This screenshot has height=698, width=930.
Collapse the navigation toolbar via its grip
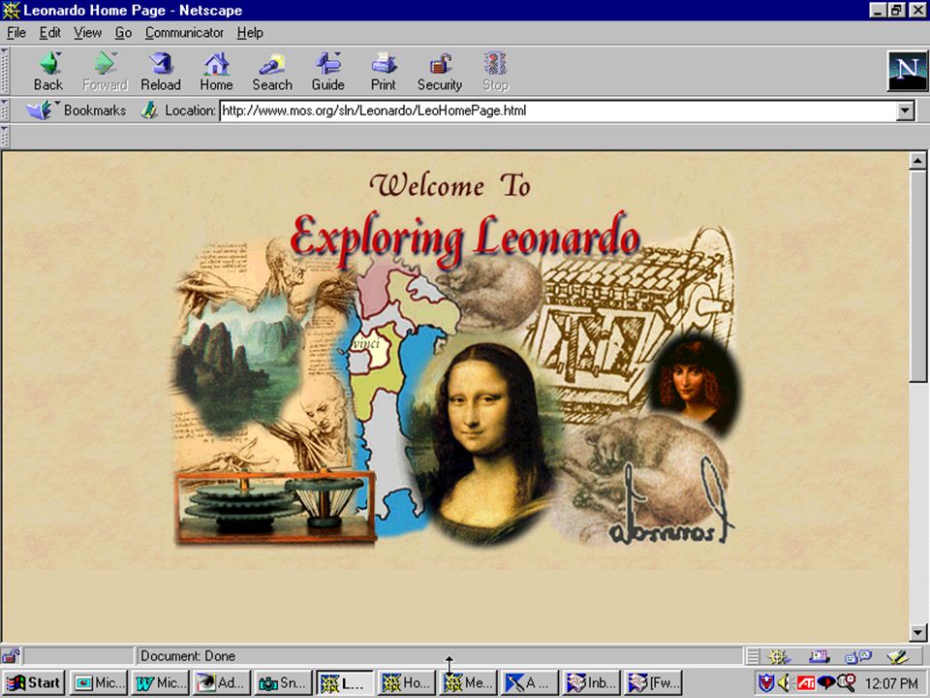click(x=5, y=71)
